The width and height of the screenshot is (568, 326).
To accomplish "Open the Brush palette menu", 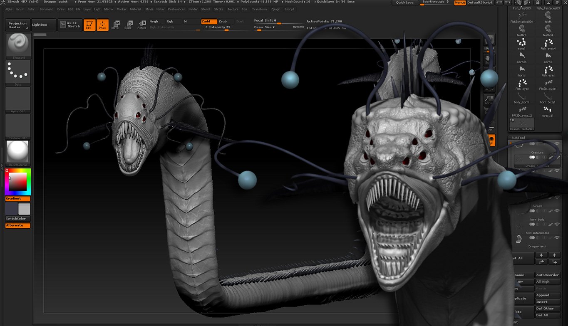I will point(20,9).
